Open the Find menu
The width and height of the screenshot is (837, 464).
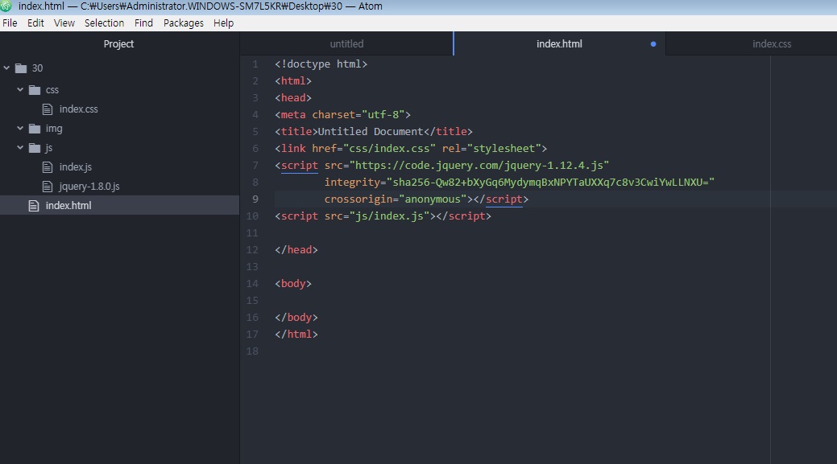(143, 23)
